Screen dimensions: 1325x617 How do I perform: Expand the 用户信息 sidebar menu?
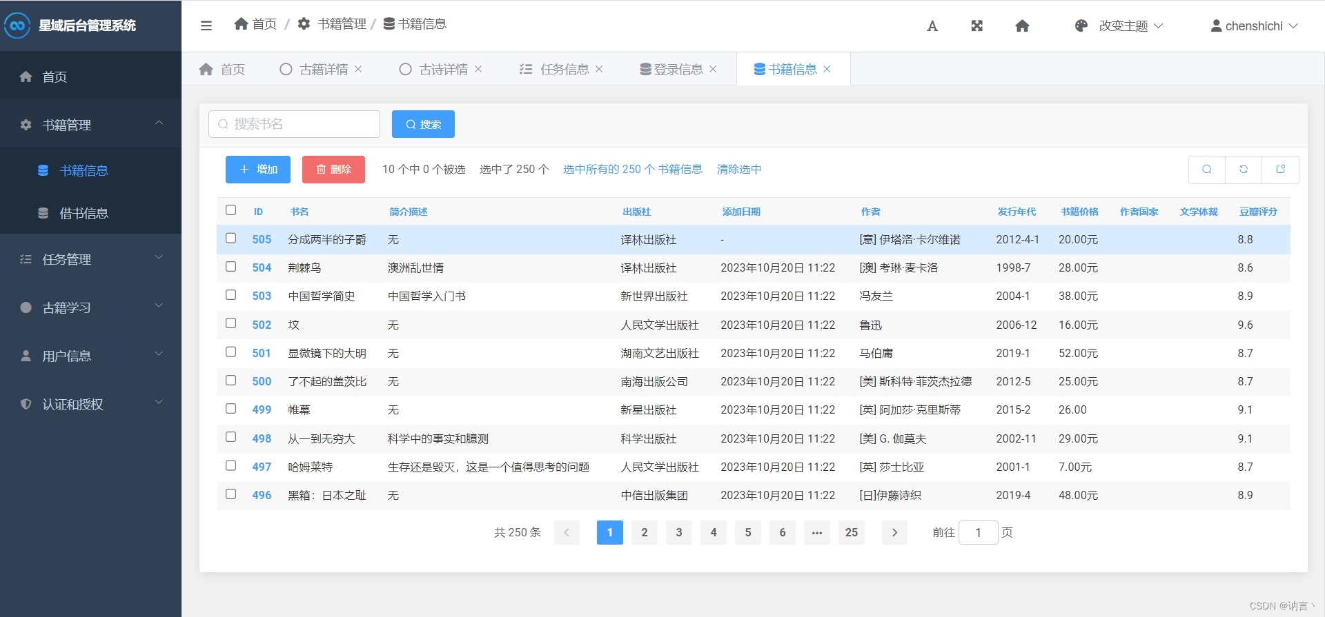(90, 356)
